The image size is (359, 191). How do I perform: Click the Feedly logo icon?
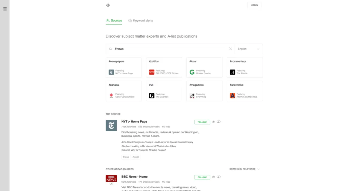coord(108,5)
